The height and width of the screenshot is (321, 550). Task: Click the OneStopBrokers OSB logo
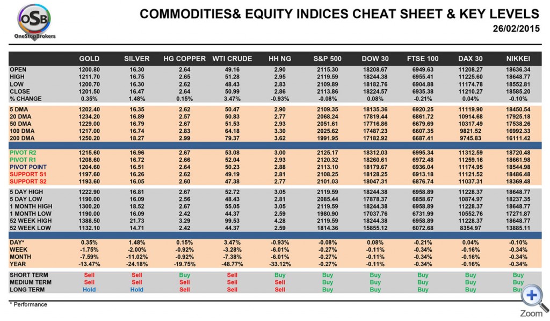tap(36, 21)
